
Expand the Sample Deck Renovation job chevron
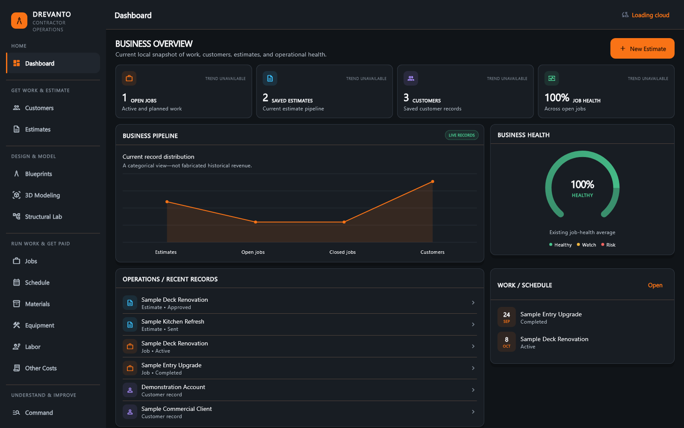(473, 346)
